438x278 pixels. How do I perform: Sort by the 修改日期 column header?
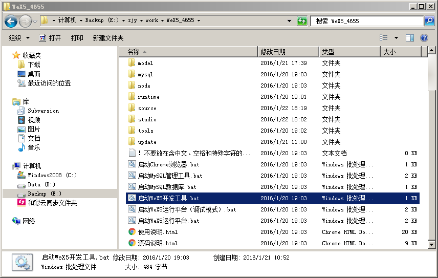289,52
